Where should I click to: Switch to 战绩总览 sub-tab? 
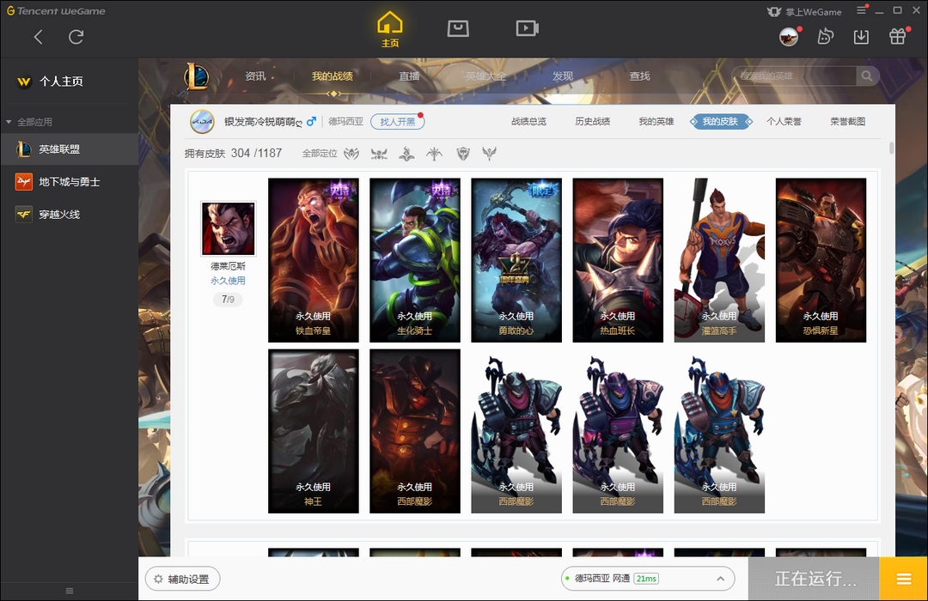[529, 121]
